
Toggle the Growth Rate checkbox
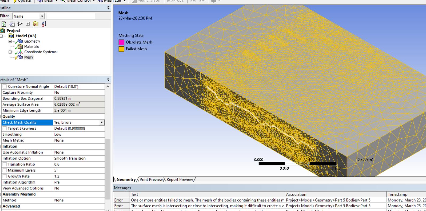click(5, 176)
